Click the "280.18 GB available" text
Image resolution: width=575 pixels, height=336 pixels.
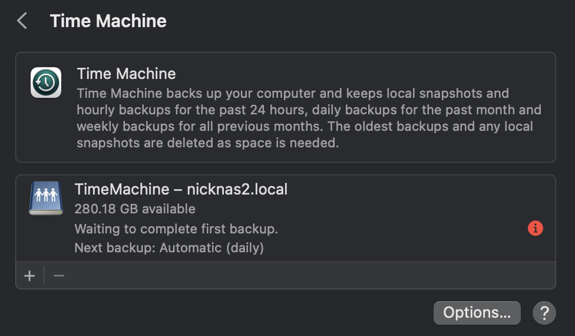point(134,209)
